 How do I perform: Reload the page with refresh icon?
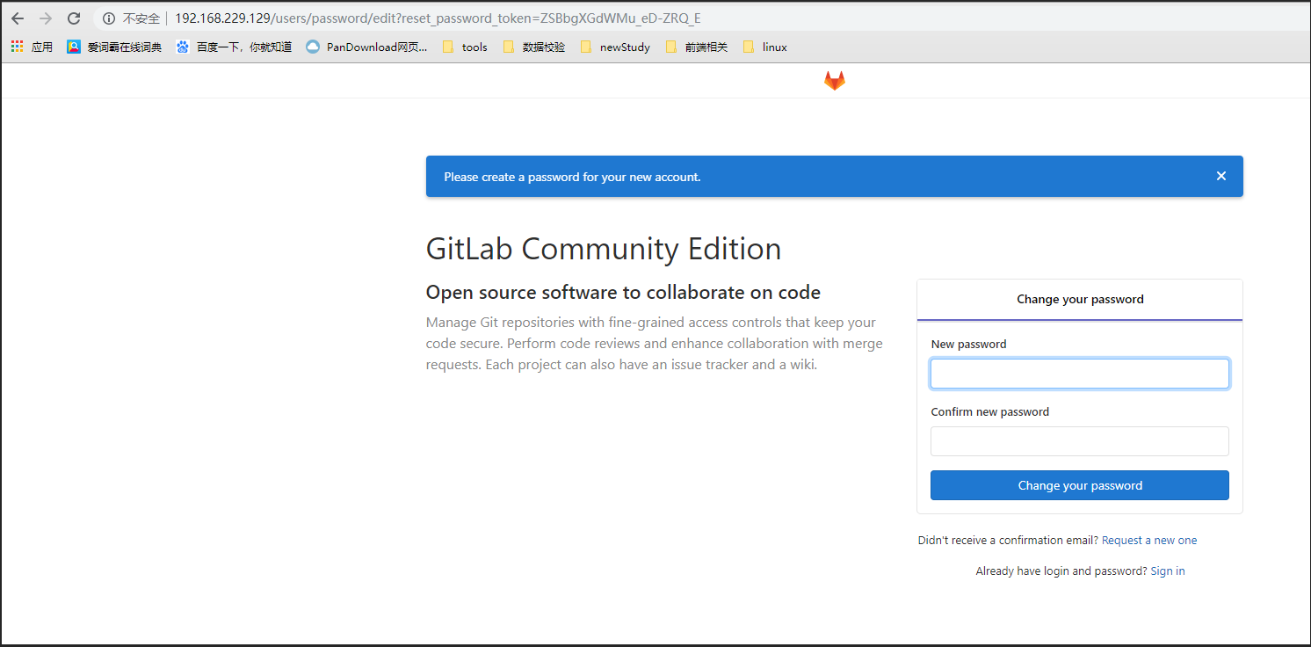pos(74,18)
